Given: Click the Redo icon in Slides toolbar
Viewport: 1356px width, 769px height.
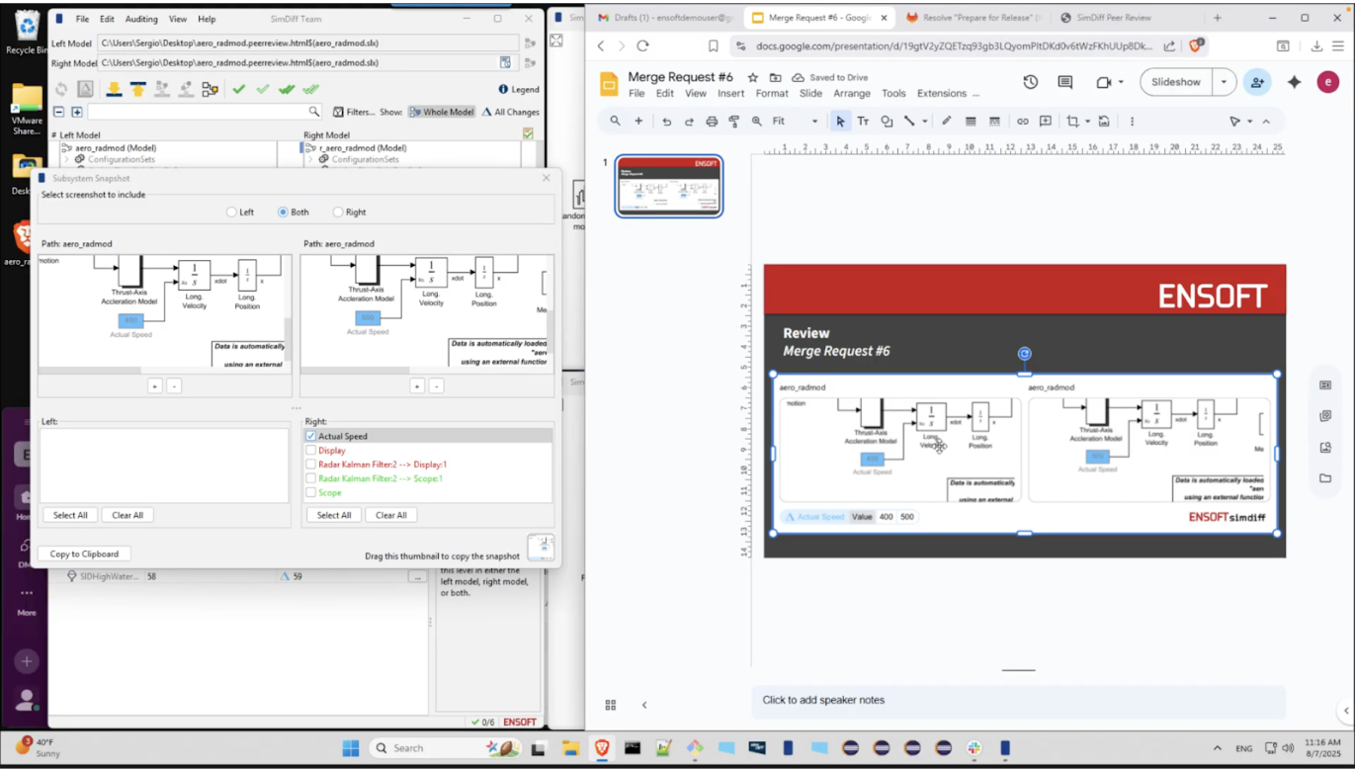Looking at the screenshot, I should pos(689,122).
